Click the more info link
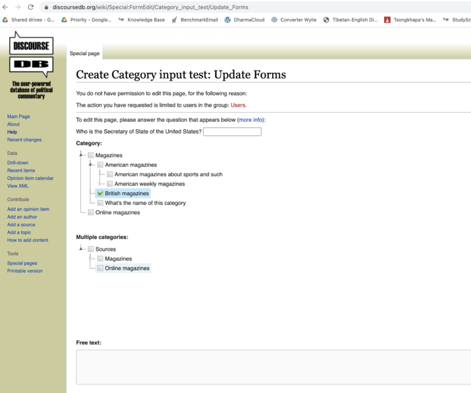This screenshot has width=471, height=393. (x=251, y=120)
